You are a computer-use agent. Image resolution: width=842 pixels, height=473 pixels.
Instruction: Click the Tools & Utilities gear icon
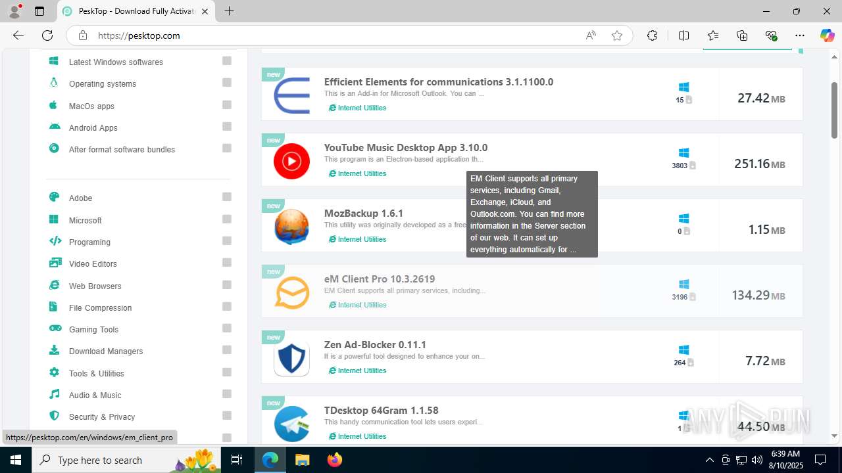coord(54,372)
